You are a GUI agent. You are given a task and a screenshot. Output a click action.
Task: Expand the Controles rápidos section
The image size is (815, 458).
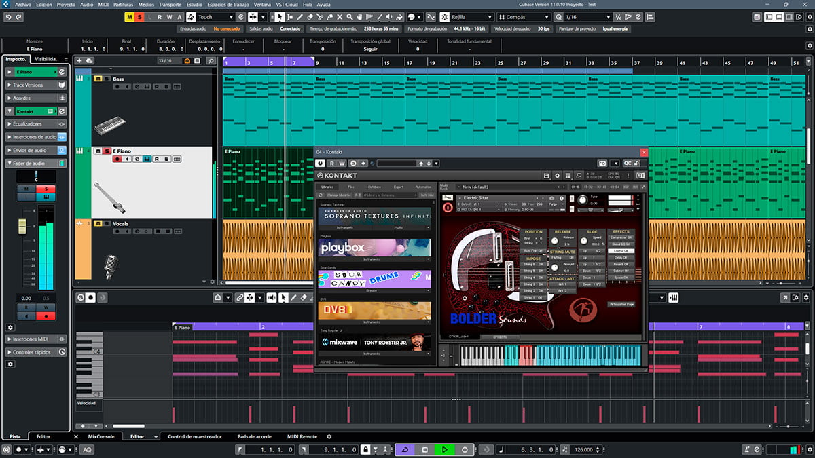point(36,352)
